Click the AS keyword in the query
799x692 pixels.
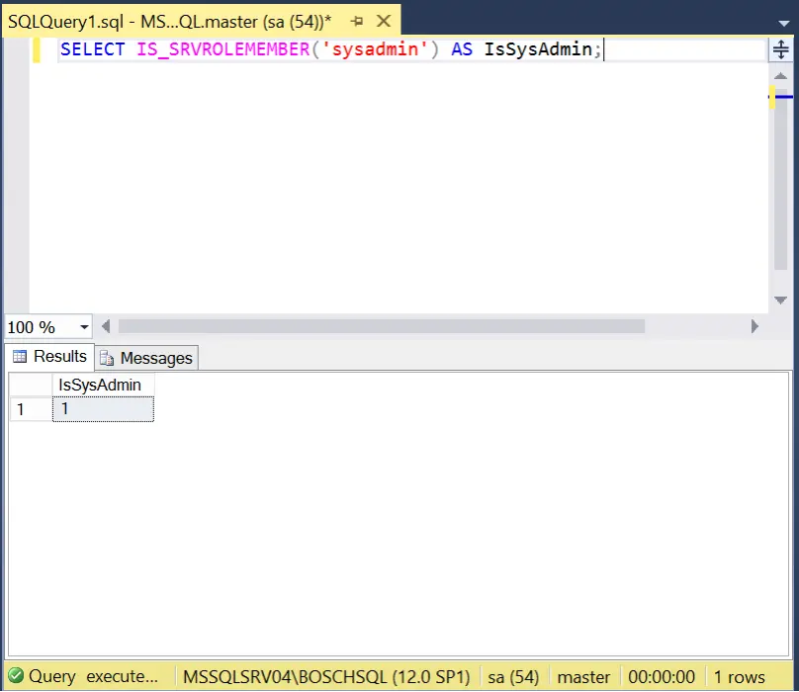coord(462,49)
